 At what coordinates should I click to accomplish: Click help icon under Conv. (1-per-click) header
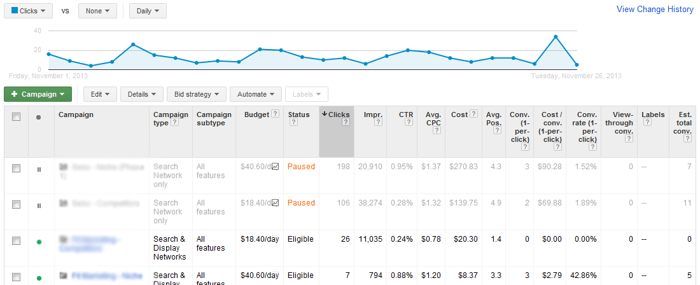point(525,147)
